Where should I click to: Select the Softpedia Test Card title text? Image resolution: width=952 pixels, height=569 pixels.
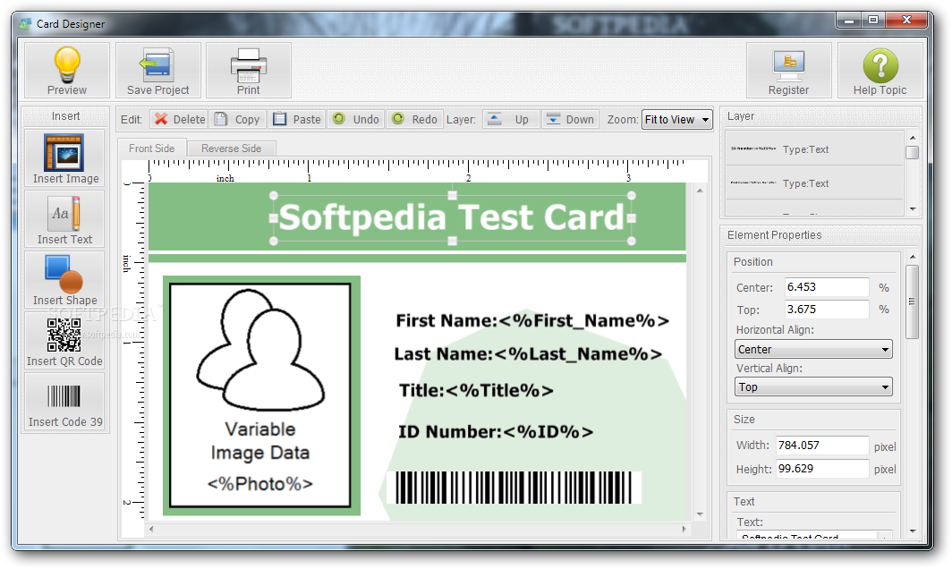point(452,217)
